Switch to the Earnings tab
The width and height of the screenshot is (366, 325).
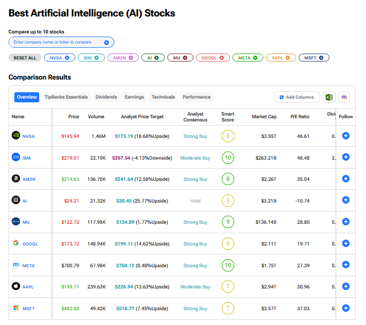click(x=134, y=97)
